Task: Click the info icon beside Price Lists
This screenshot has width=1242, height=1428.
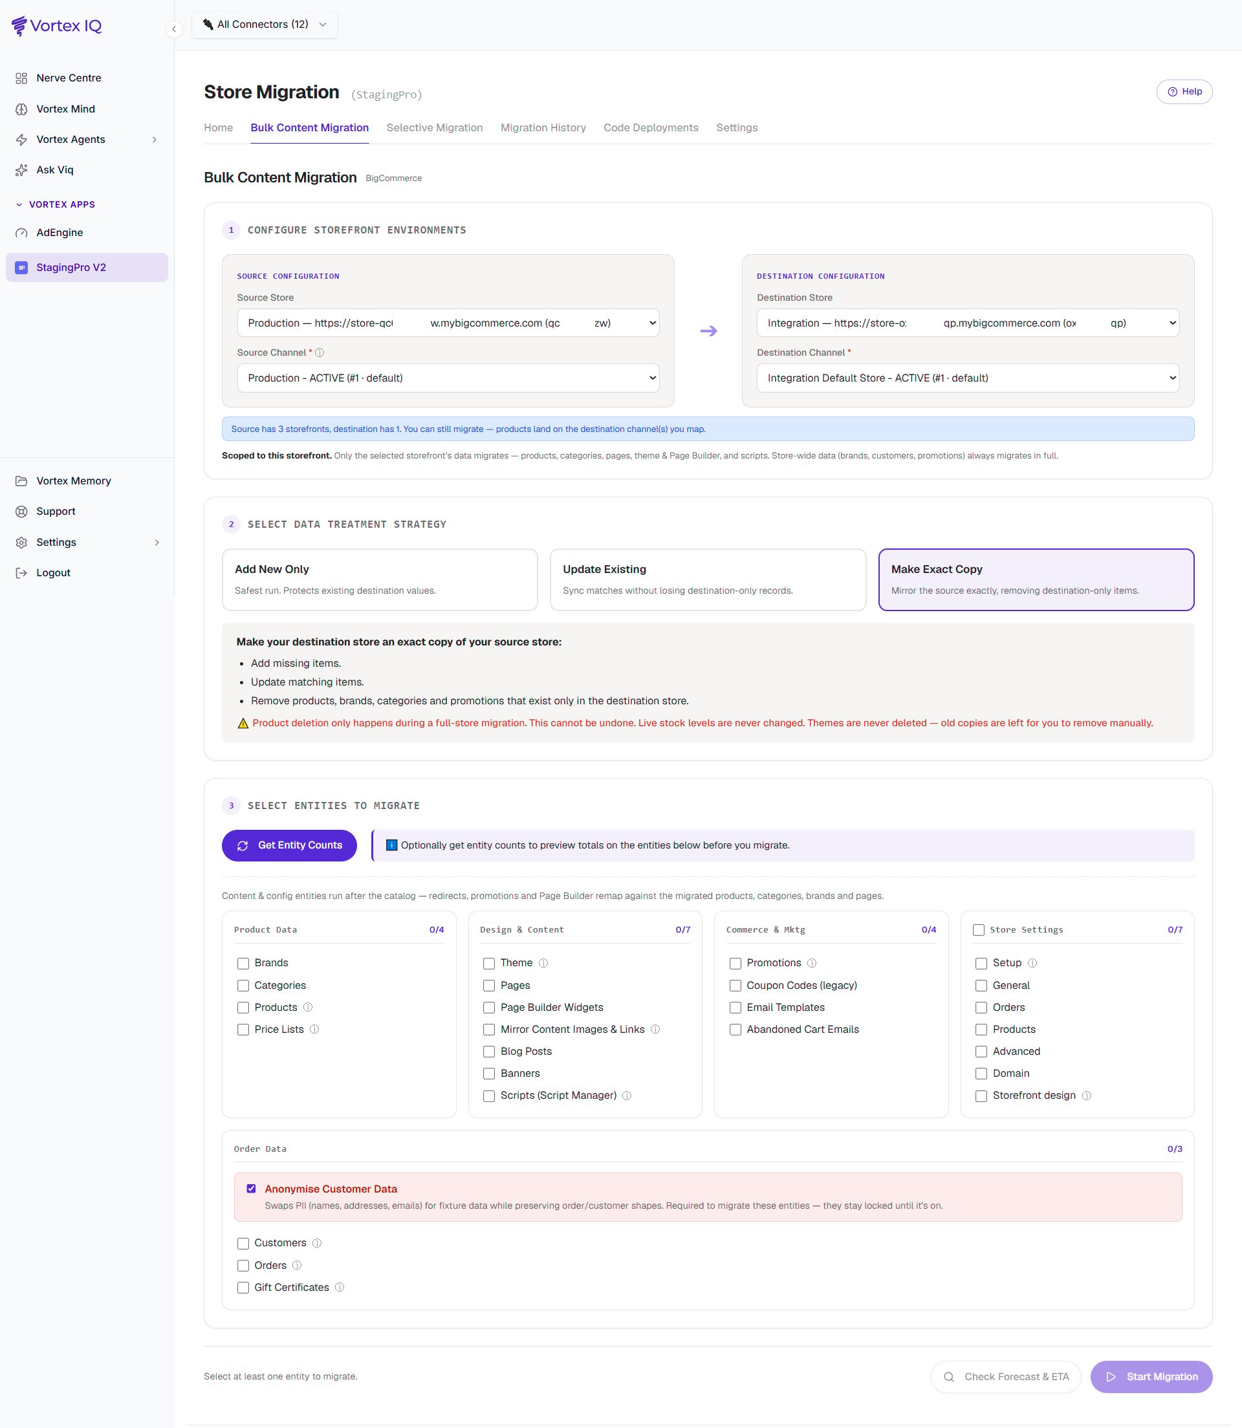Action: [314, 1030]
